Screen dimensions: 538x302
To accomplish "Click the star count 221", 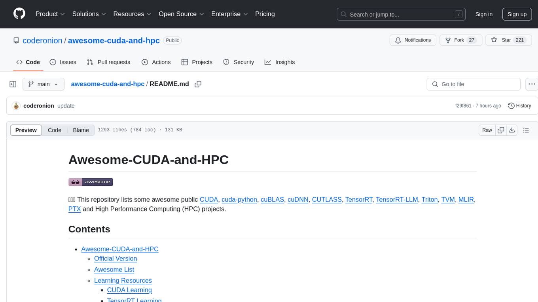I will click(520, 40).
